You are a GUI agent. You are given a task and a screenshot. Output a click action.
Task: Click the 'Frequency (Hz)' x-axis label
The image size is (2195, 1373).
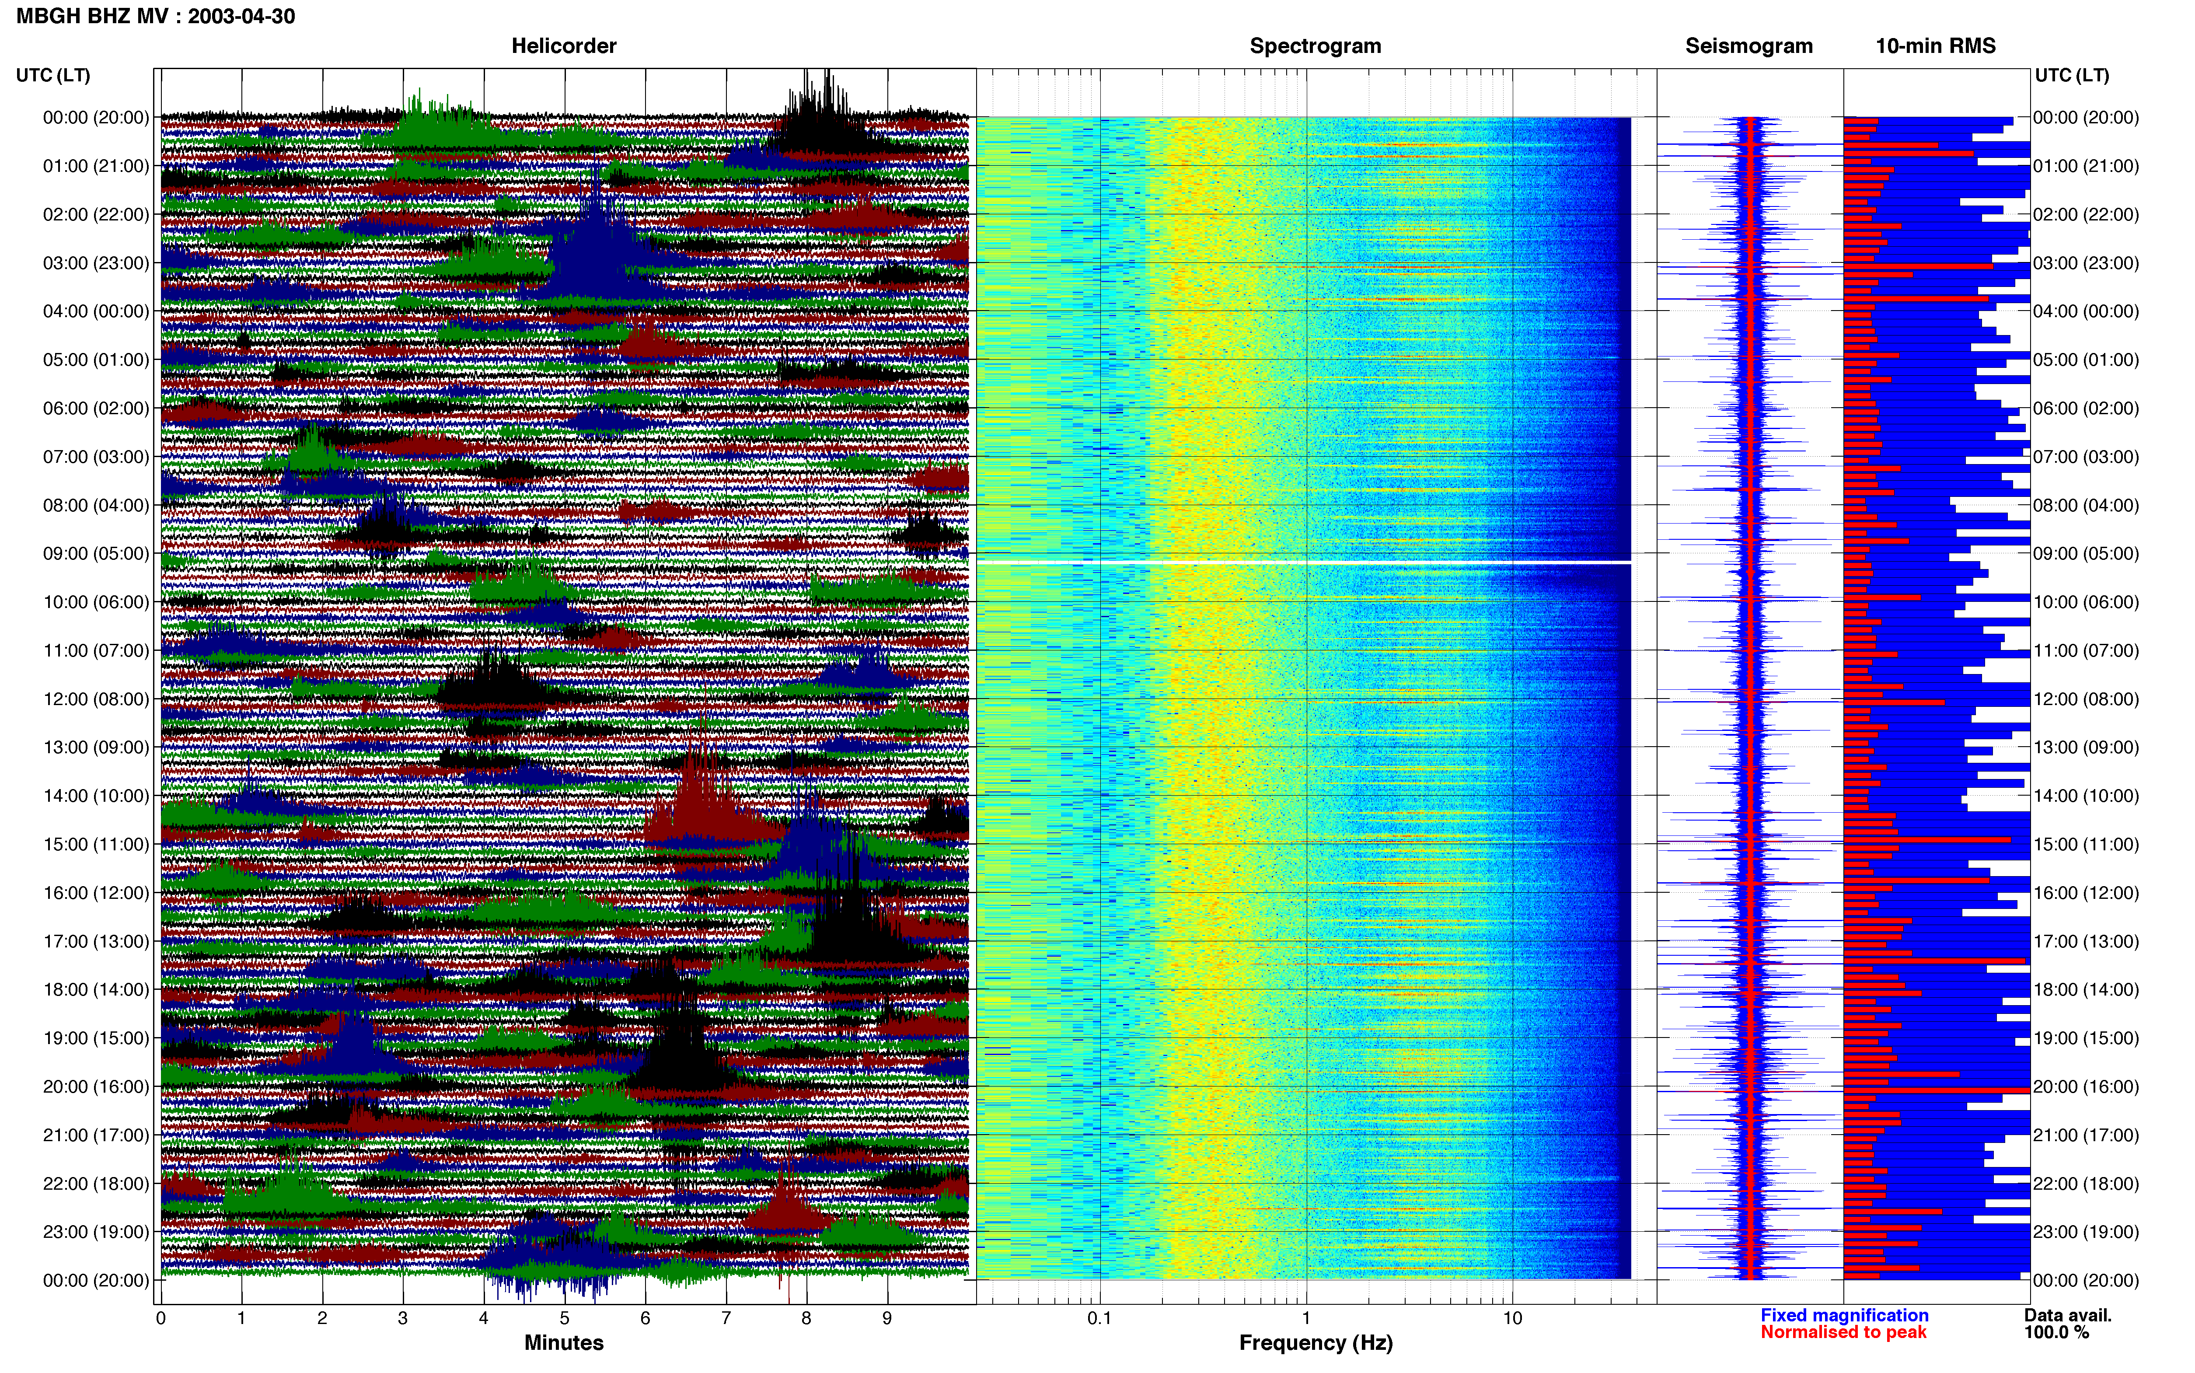pyautogui.click(x=1316, y=1343)
